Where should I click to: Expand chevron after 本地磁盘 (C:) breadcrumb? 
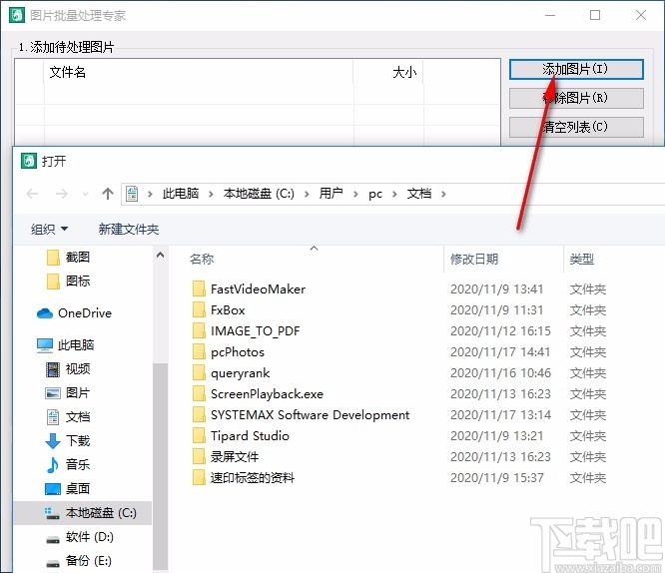click(307, 195)
